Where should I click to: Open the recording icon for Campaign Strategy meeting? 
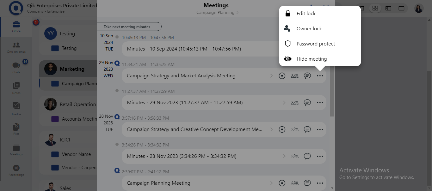tap(282, 75)
